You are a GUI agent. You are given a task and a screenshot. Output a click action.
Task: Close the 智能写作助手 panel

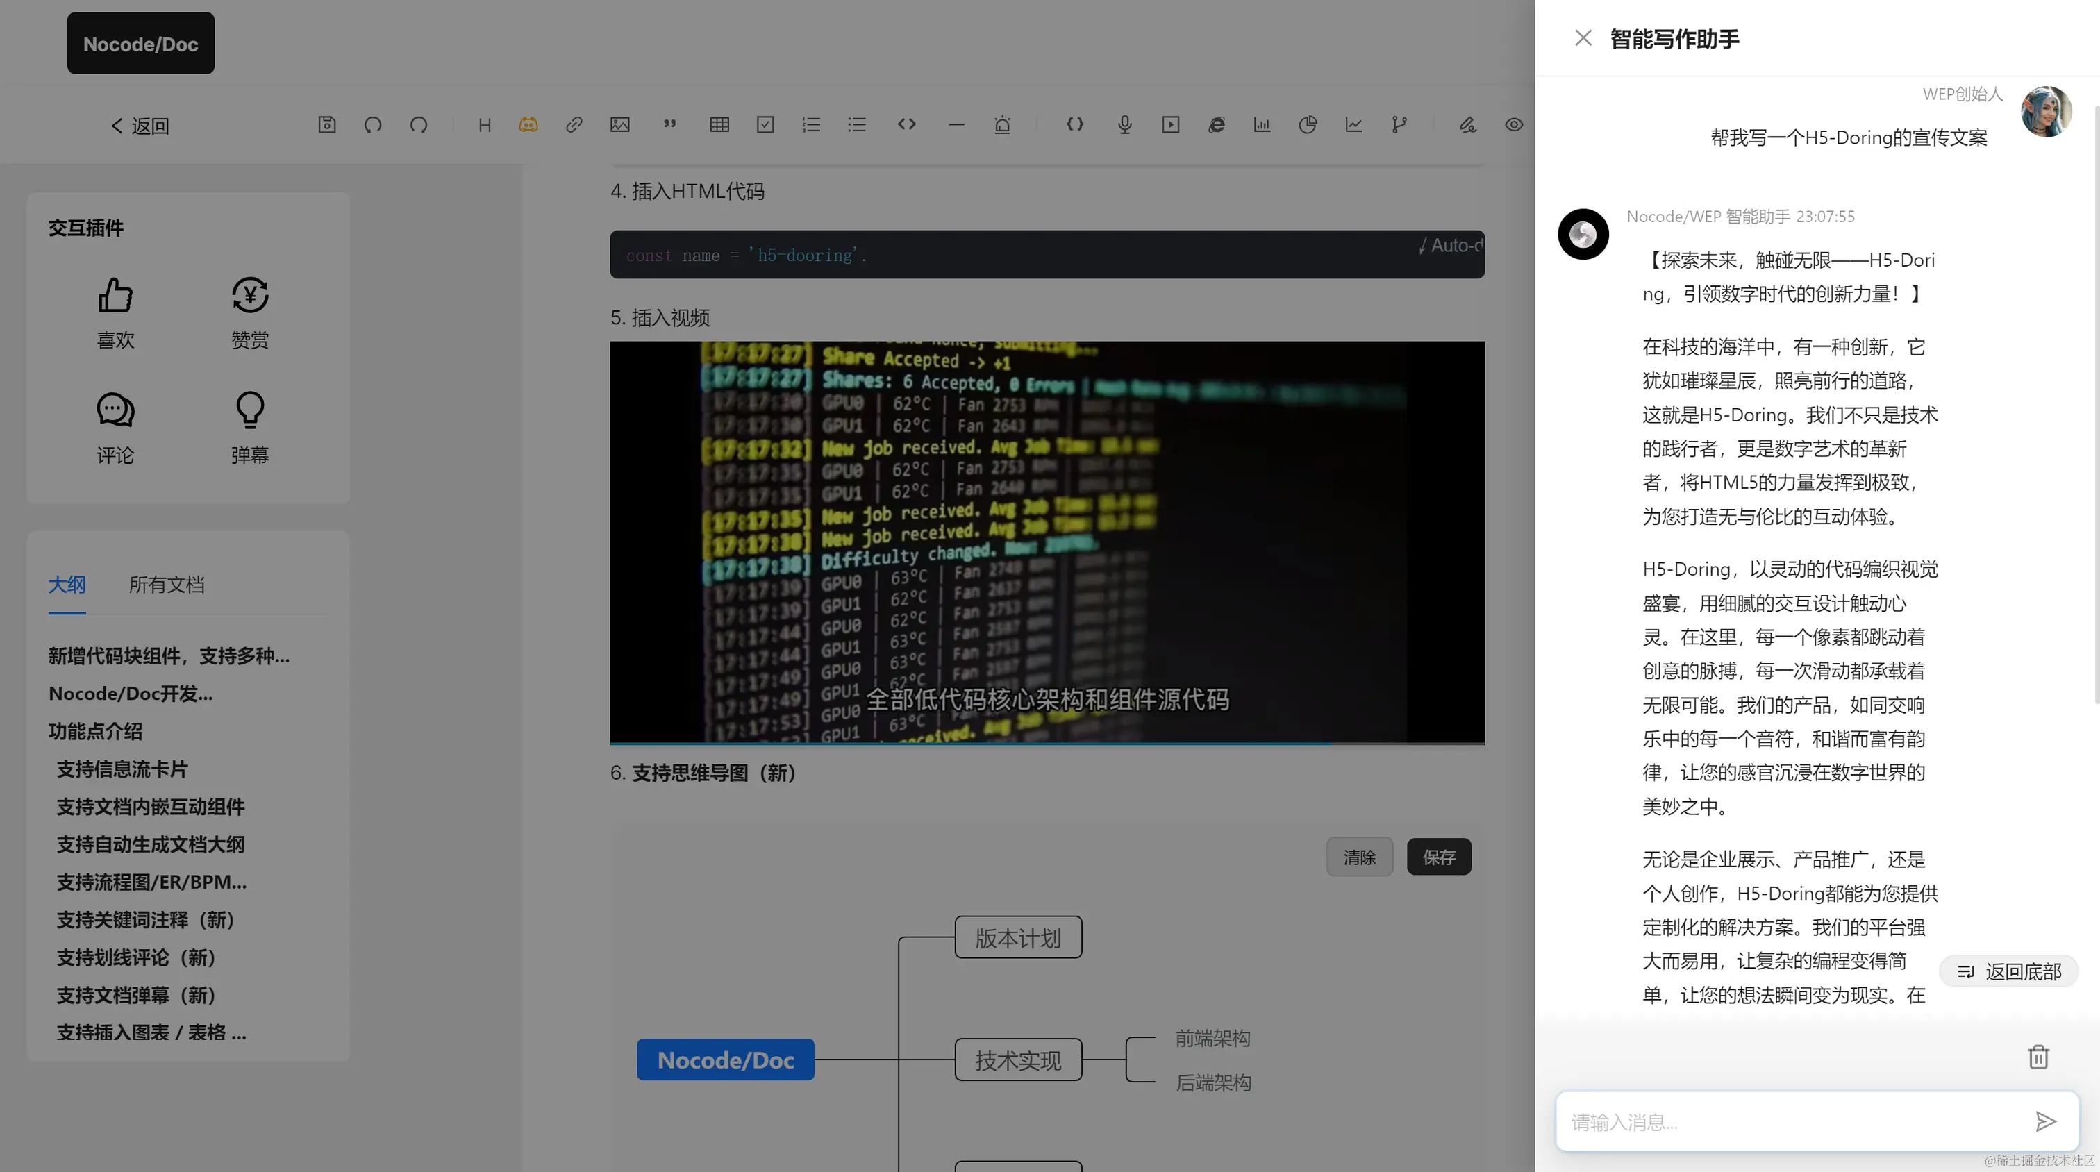[x=1583, y=38]
